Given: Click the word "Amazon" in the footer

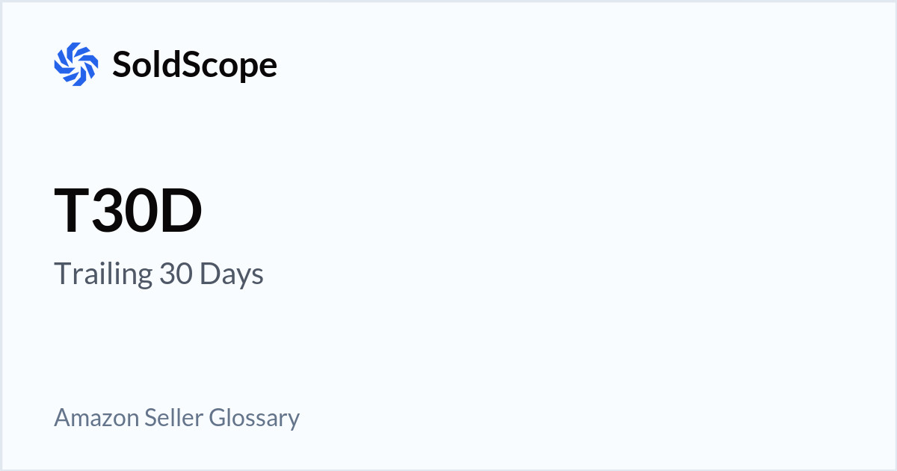Looking at the screenshot, I should coord(97,417).
